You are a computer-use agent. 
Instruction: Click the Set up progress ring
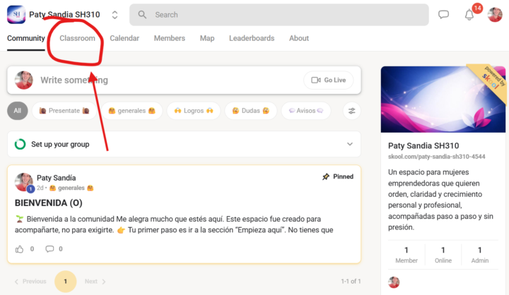click(x=20, y=144)
